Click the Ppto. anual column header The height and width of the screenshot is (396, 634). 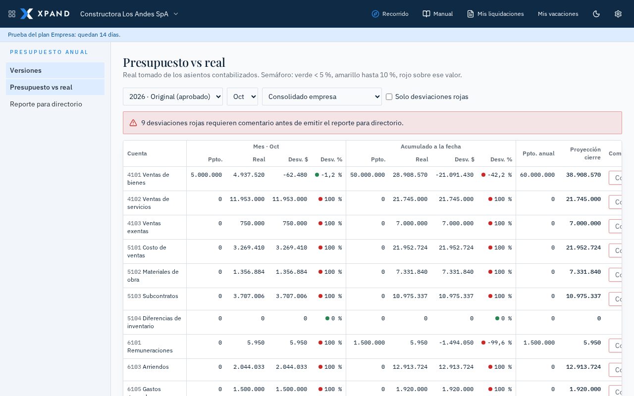tap(538, 153)
